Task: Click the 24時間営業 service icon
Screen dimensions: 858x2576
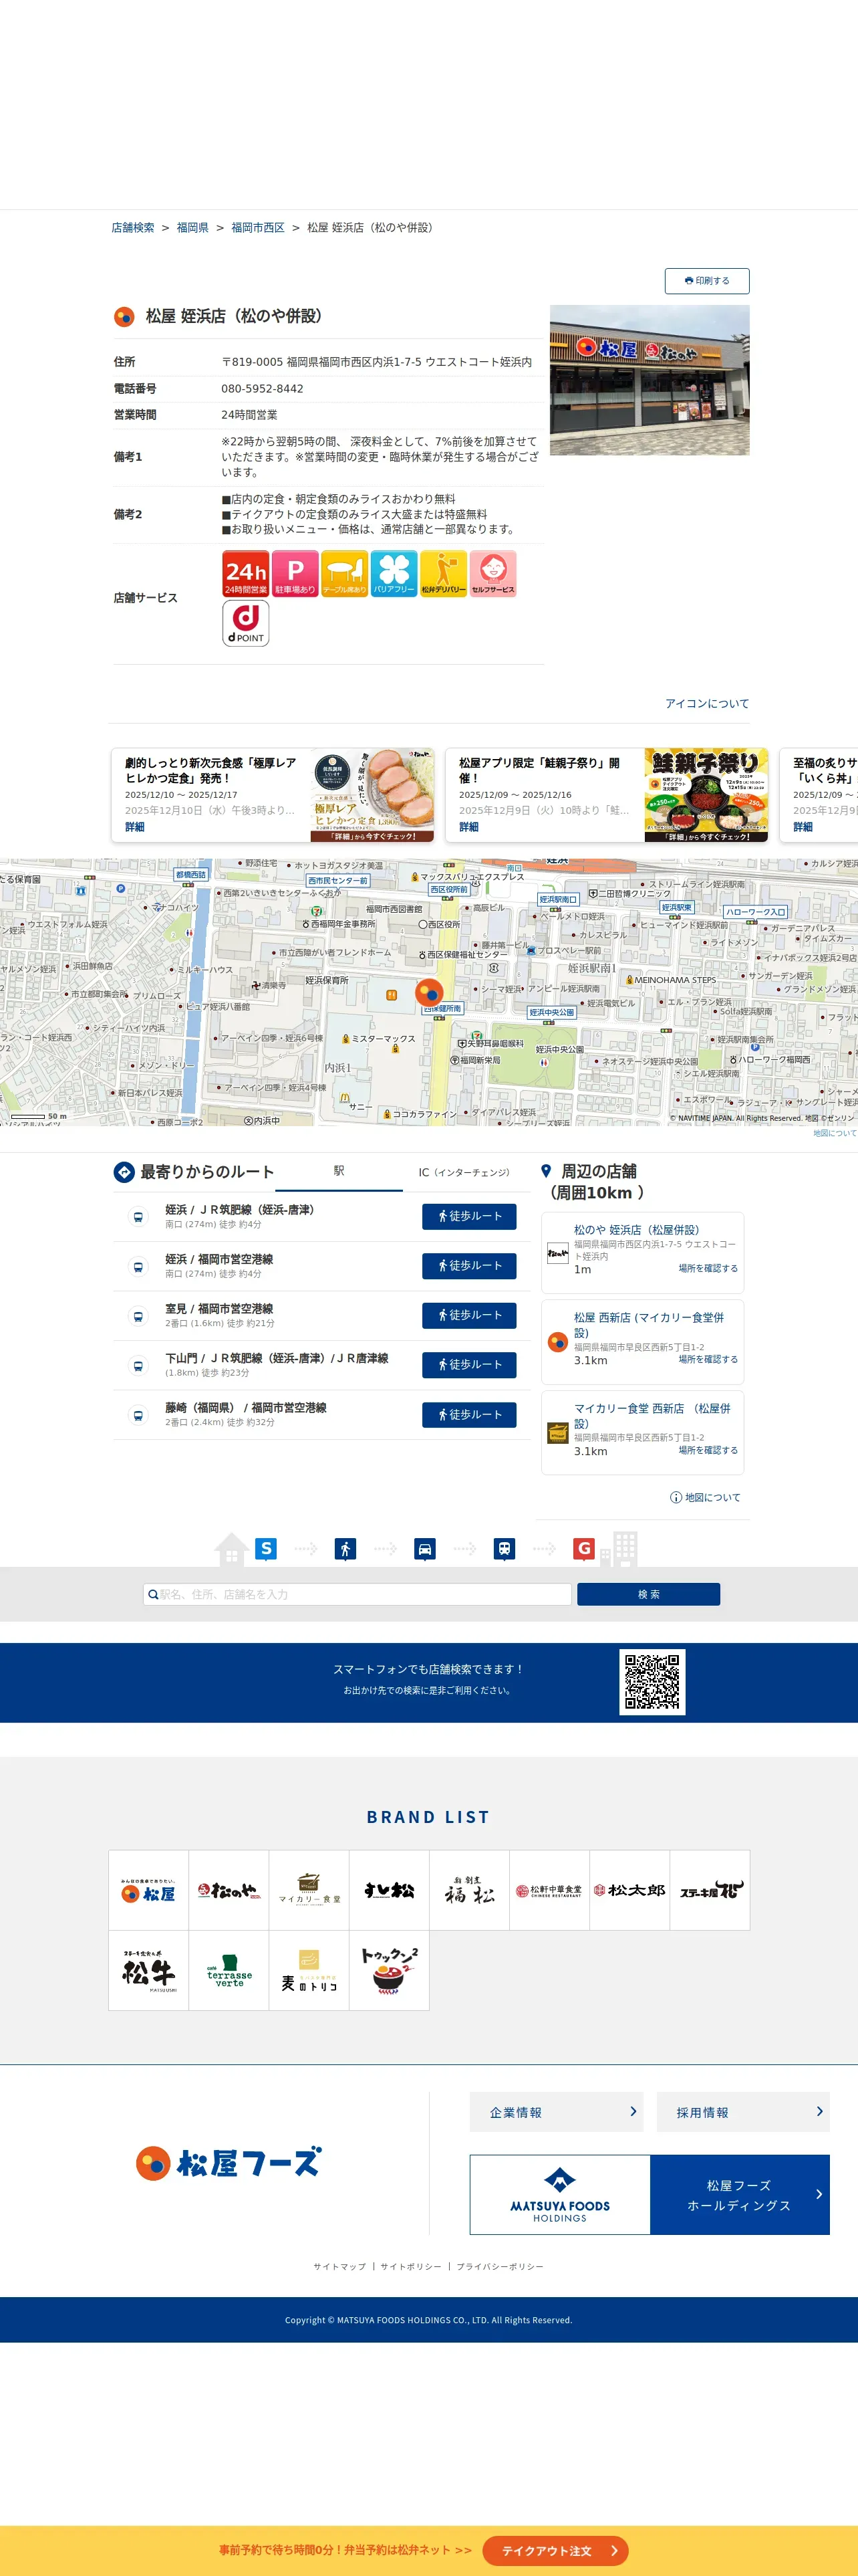Action: 246,574
